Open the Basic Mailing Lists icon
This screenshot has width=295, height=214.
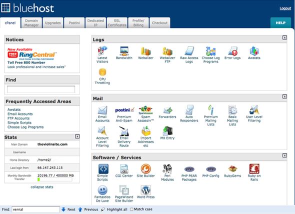(x=232, y=110)
